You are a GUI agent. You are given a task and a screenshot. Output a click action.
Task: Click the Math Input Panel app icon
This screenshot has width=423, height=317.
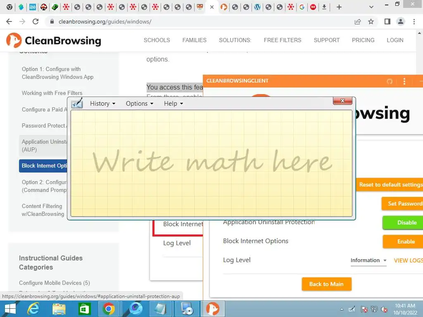[x=77, y=103]
